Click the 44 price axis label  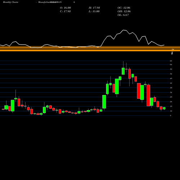171,83
